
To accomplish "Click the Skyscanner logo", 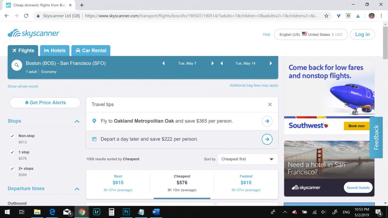I will coord(33,33).
